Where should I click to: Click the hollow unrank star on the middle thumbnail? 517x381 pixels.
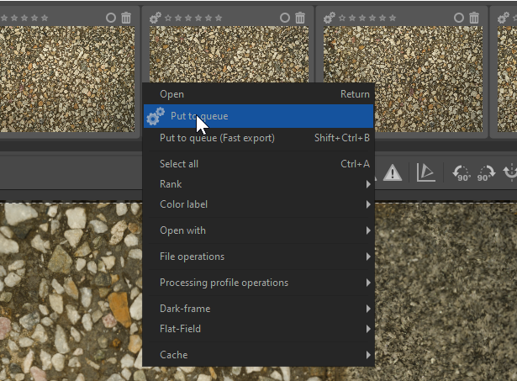(168, 18)
